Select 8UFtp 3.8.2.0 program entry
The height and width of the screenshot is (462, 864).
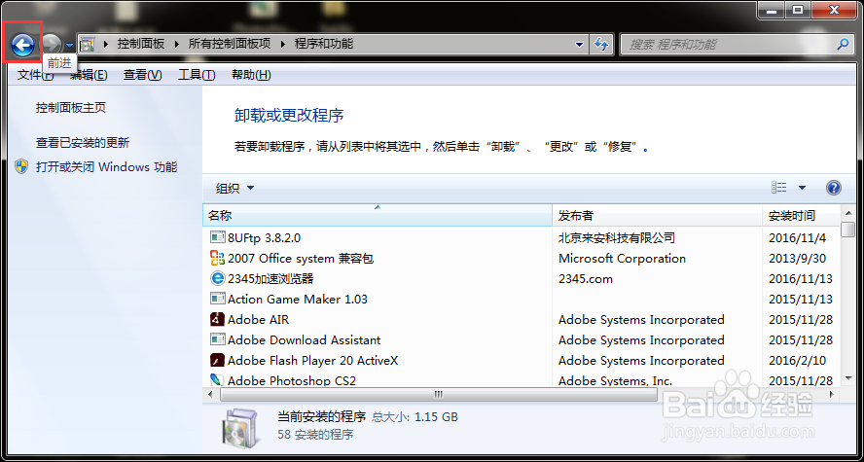[264, 238]
